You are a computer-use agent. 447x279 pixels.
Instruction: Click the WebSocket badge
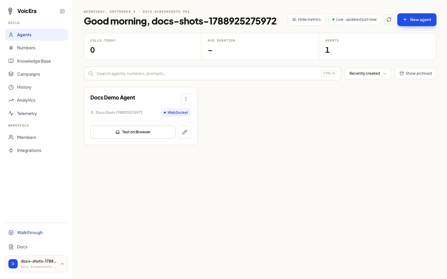point(176,113)
